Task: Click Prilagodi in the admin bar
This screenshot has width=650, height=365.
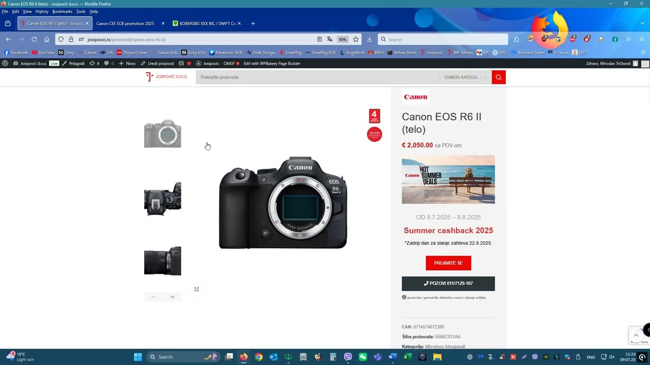Action: [x=73, y=63]
